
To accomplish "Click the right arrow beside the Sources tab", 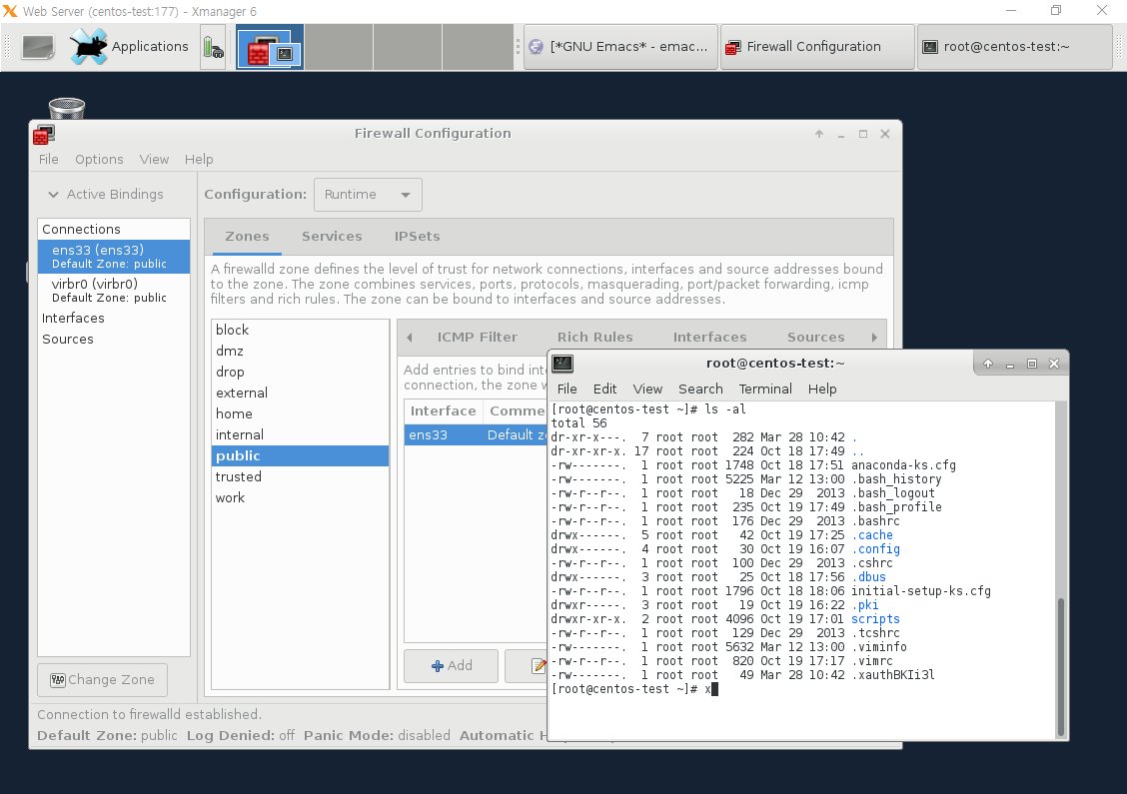I will pyautogui.click(x=876, y=337).
